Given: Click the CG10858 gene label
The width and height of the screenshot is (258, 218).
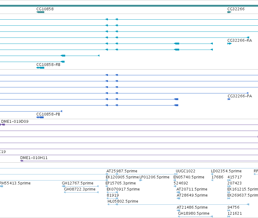Looking at the screenshot, I should pos(45,9).
